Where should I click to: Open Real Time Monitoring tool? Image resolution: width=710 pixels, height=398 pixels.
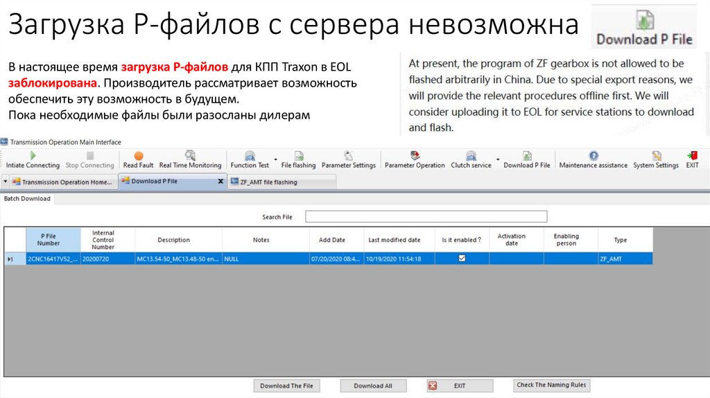[x=190, y=160]
